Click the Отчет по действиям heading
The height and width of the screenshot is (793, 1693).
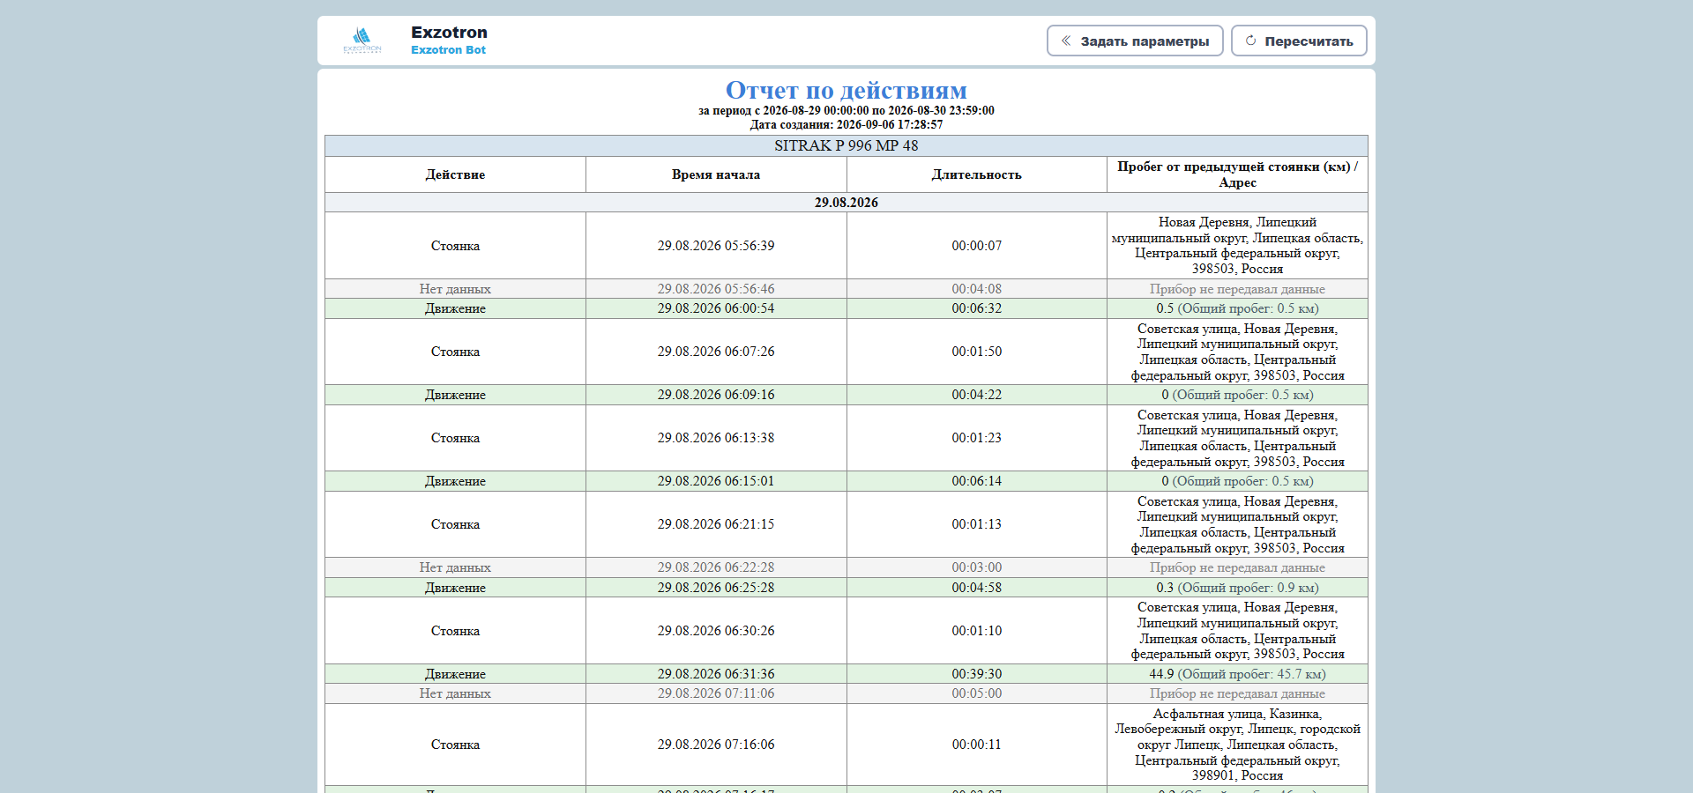point(846,90)
